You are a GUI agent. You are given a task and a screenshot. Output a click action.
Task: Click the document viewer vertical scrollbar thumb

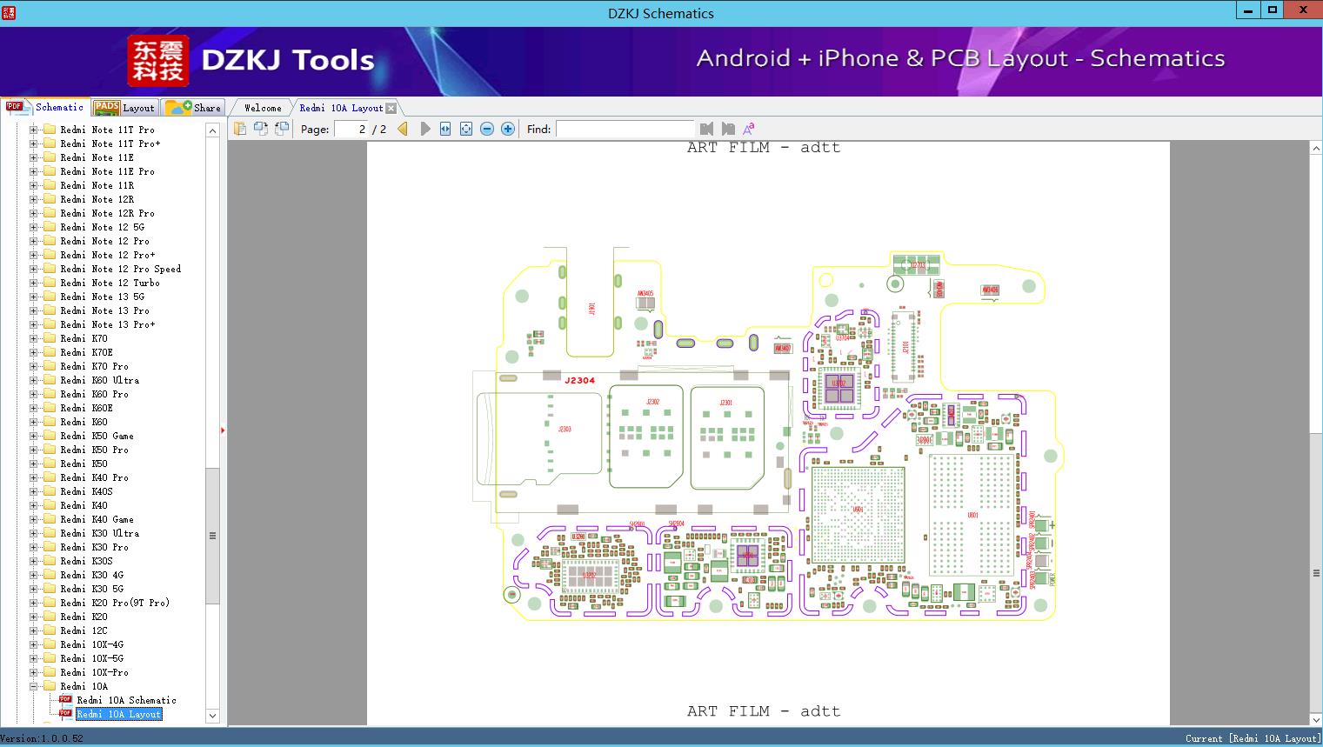[1315, 573]
